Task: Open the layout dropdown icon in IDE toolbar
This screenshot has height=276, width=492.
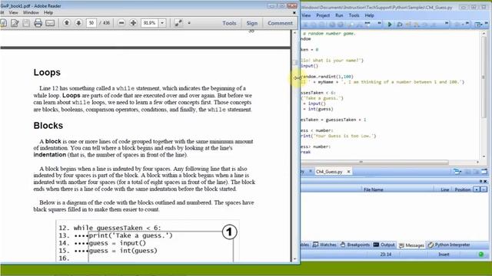Action: (478, 24)
